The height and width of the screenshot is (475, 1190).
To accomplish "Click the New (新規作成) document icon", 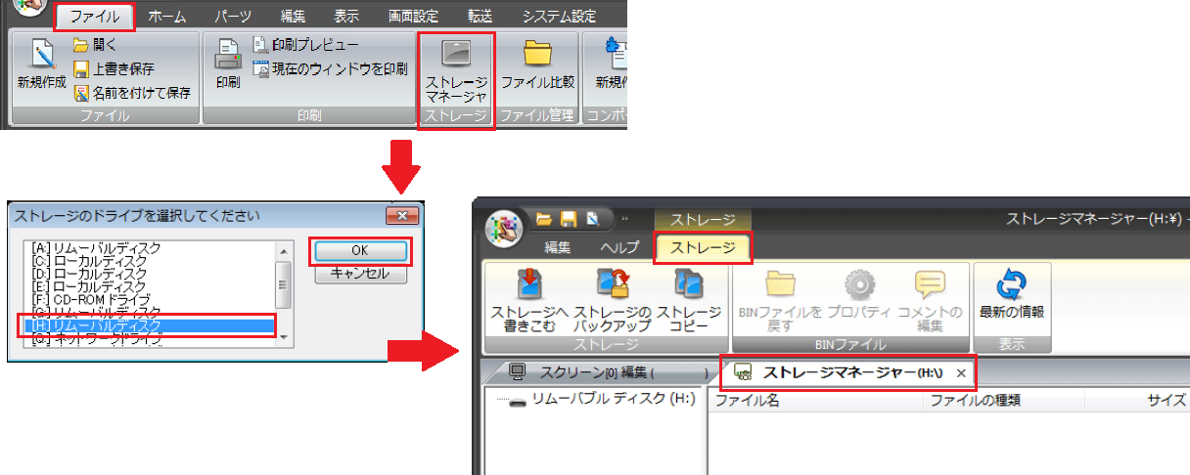I will tap(42, 55).
